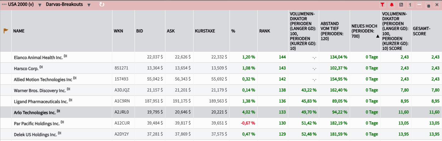Open the RSS feed icon
Image resolution: width=442 pixels, height=141 pixels.
pos(401,5)
